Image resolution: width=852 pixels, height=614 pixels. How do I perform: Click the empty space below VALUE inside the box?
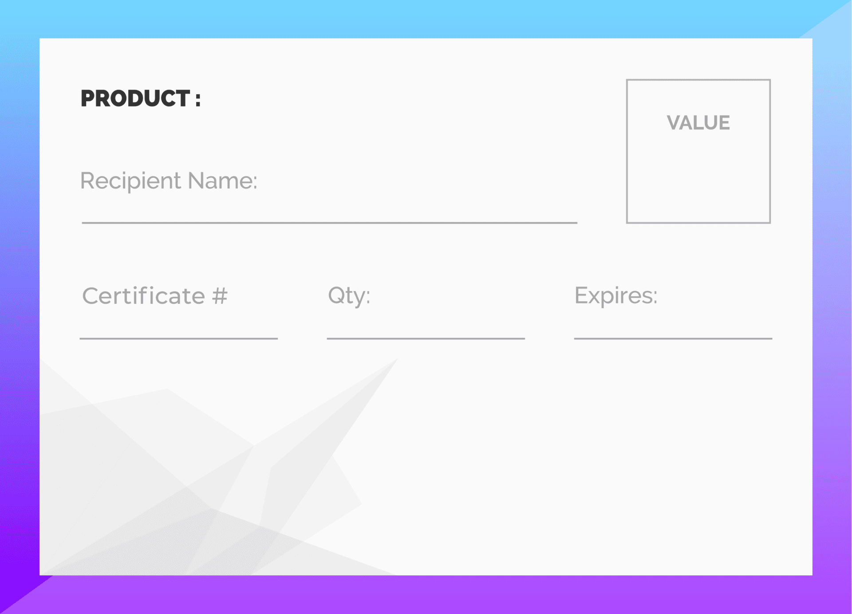698,177
